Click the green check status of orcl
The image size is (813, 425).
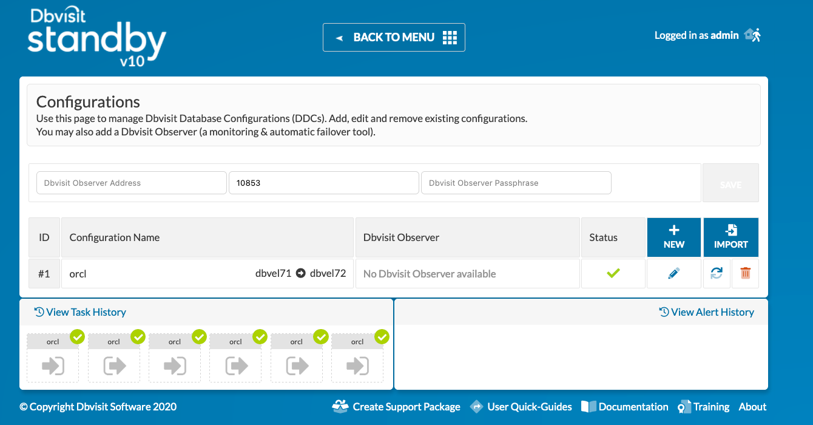click(x=613, y=274)
